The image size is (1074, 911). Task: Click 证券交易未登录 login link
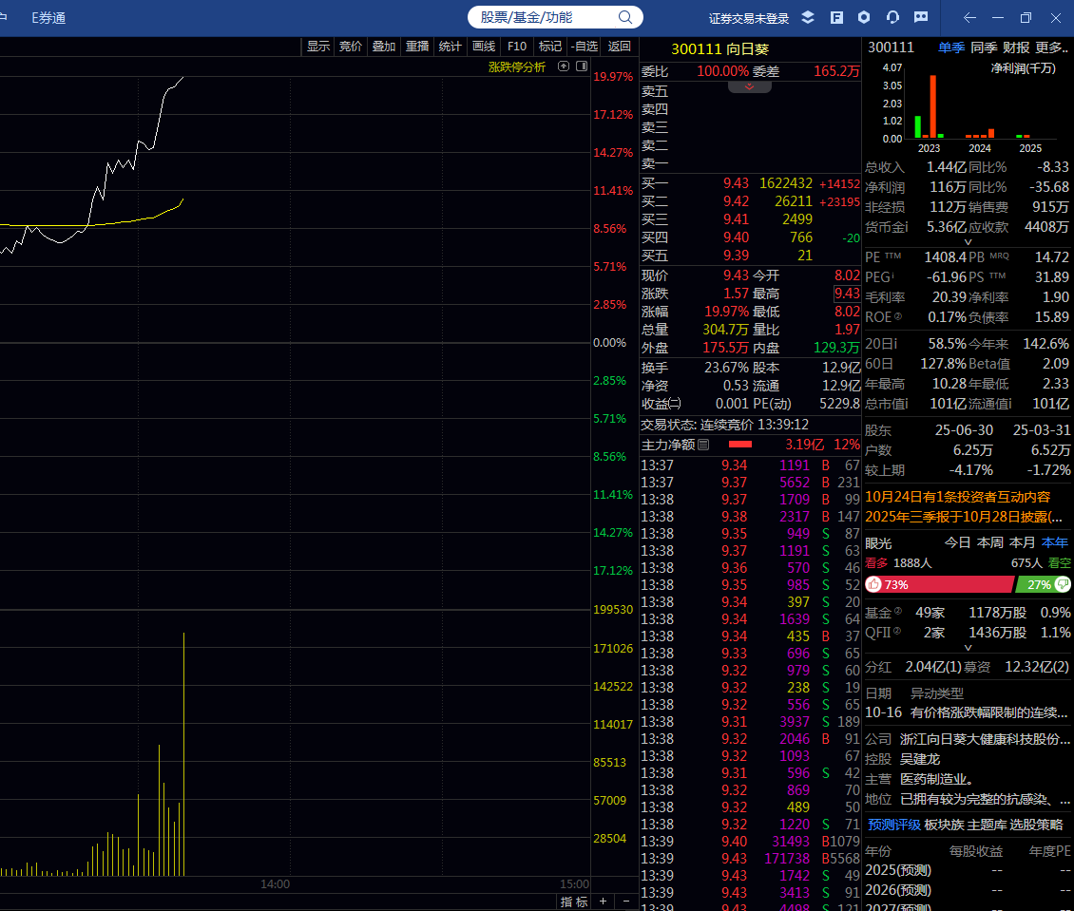point(749,18)
